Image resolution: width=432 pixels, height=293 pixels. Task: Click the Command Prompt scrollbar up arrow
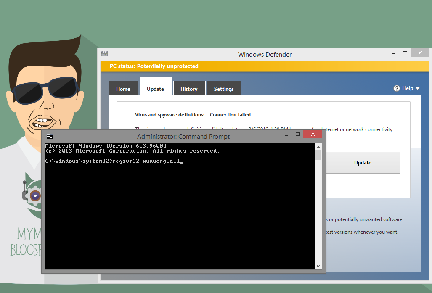click(x=318, y=147)
